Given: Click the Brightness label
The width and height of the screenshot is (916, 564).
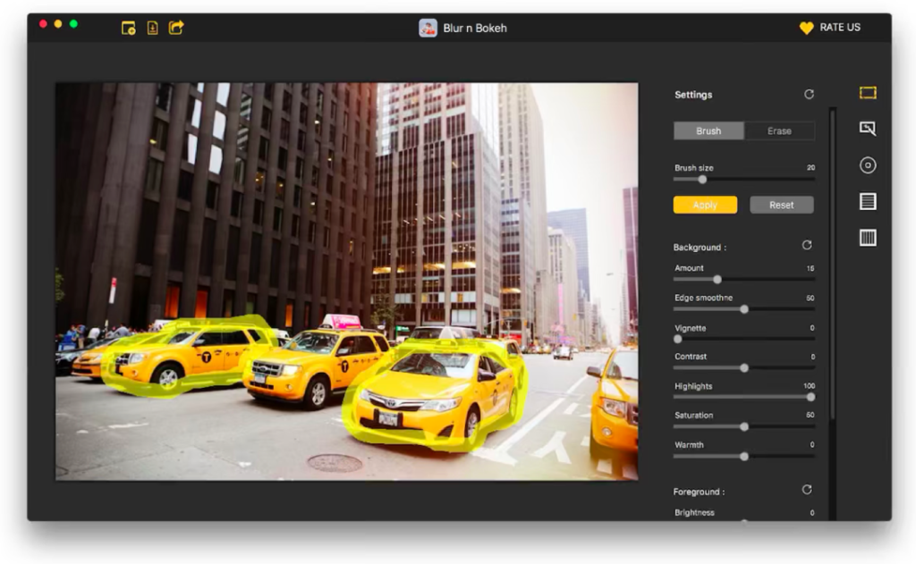Looking at the screenshot, I should [x=694, y=513].
